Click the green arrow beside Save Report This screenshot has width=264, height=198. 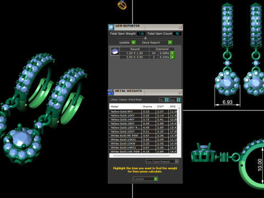point(170,42)
